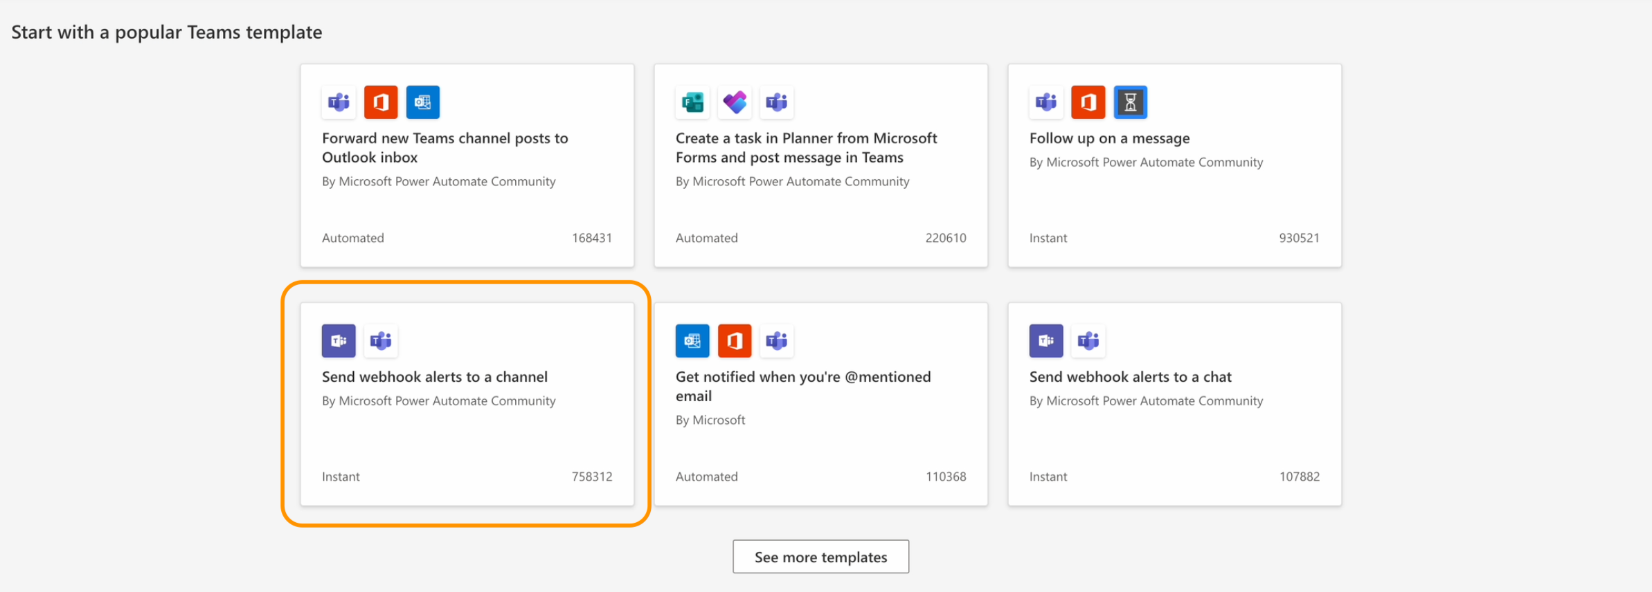Select Get notified when you're @mentioned email title
Screen dimensions: 1652x592
tap(802, 386)
